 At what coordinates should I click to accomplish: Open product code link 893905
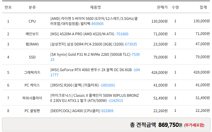[97, 24]
